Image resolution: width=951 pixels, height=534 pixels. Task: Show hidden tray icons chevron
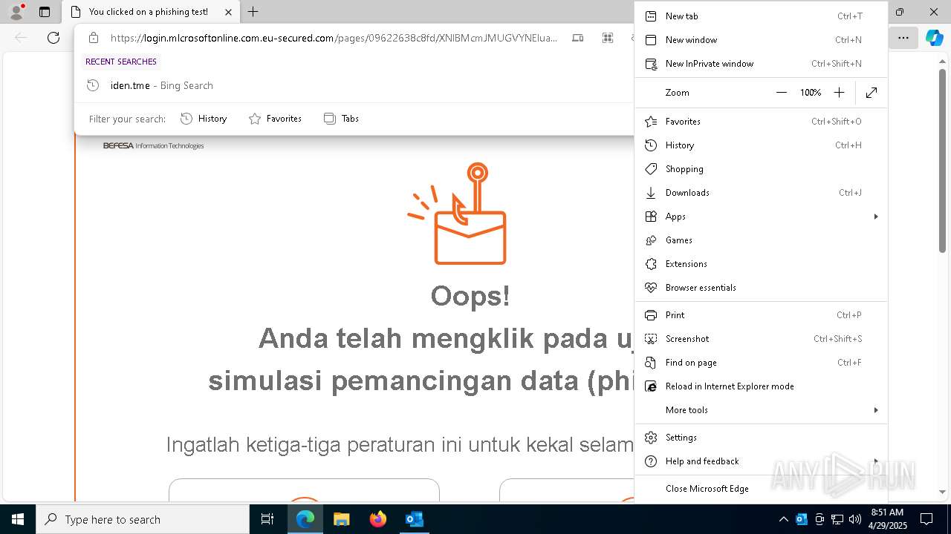tap(783, 519)
